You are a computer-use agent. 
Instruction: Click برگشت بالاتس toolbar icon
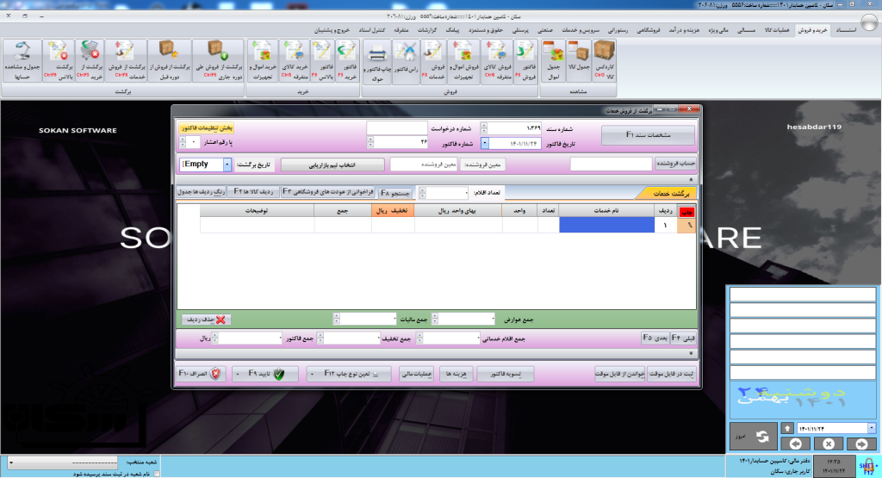point(59,61)
